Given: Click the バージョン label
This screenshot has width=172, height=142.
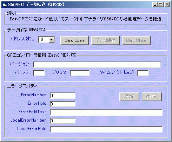Looking at the screenshot, I should pos(19,64).
